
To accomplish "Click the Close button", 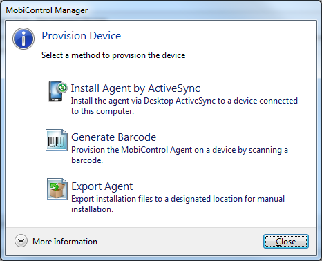I will pyautogui.click(x=286, y=242).
